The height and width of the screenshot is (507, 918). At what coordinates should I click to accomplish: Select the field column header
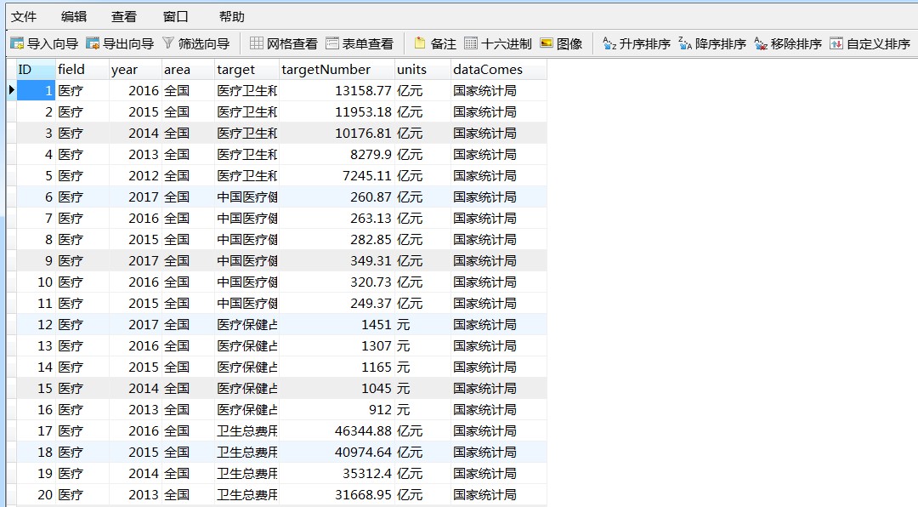tap(82, 69)
